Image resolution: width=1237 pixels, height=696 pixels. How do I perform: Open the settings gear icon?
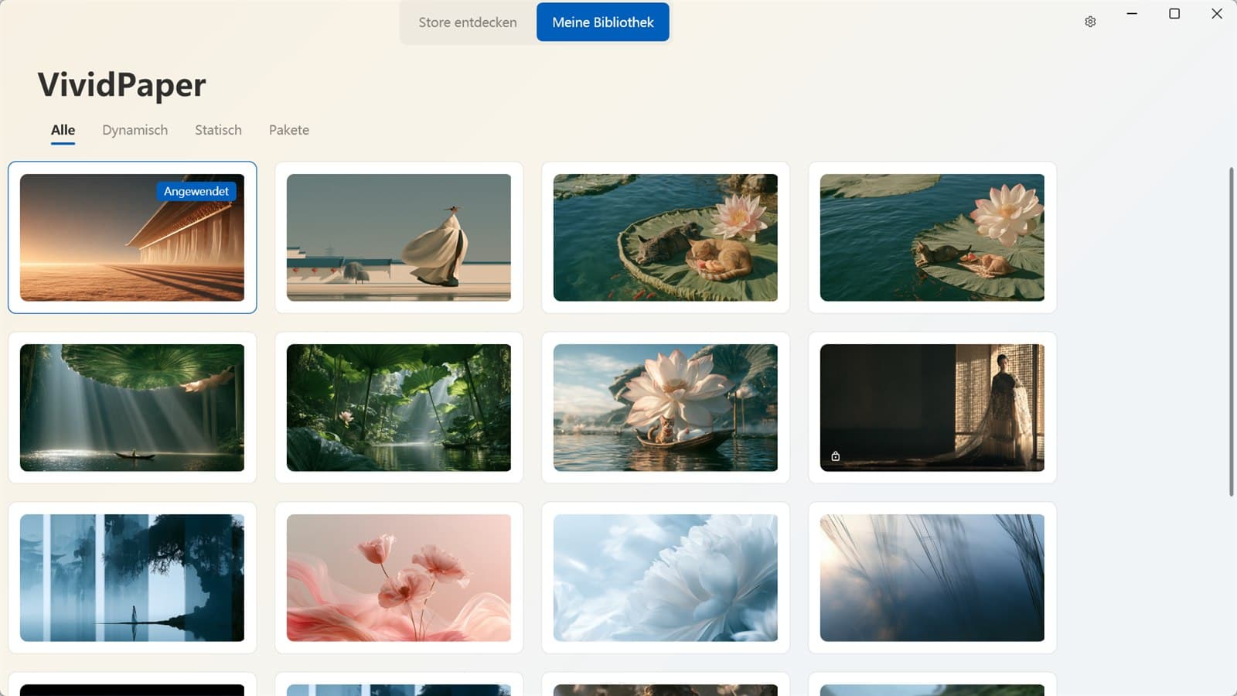coord(1090,22)
